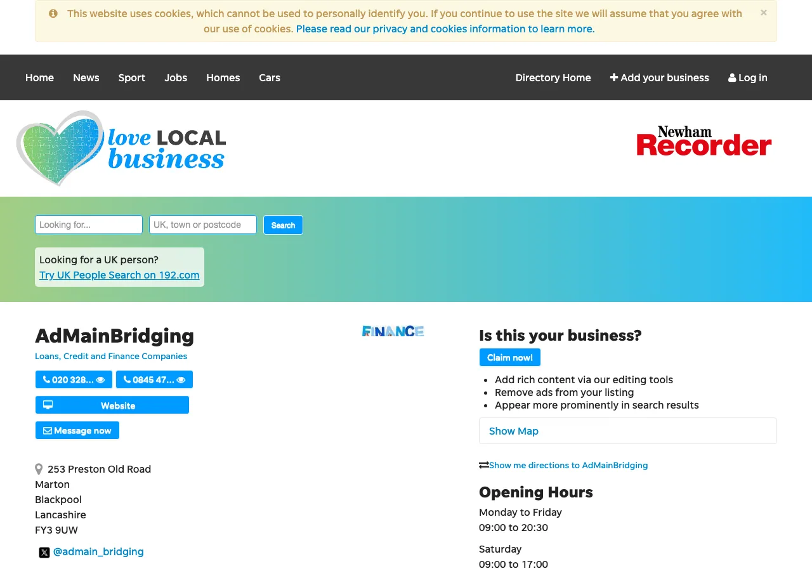Image resolution: width=812 pixels, height=571 pixels.
Task: Open Try UK People Search on 192.com
Action: coord(119,275)
